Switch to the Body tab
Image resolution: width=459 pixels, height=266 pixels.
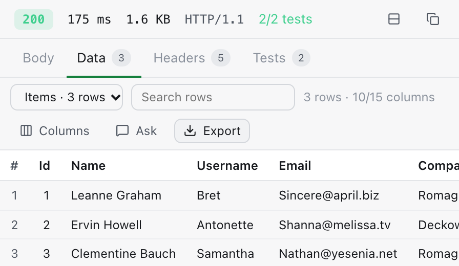pos(38,58)
